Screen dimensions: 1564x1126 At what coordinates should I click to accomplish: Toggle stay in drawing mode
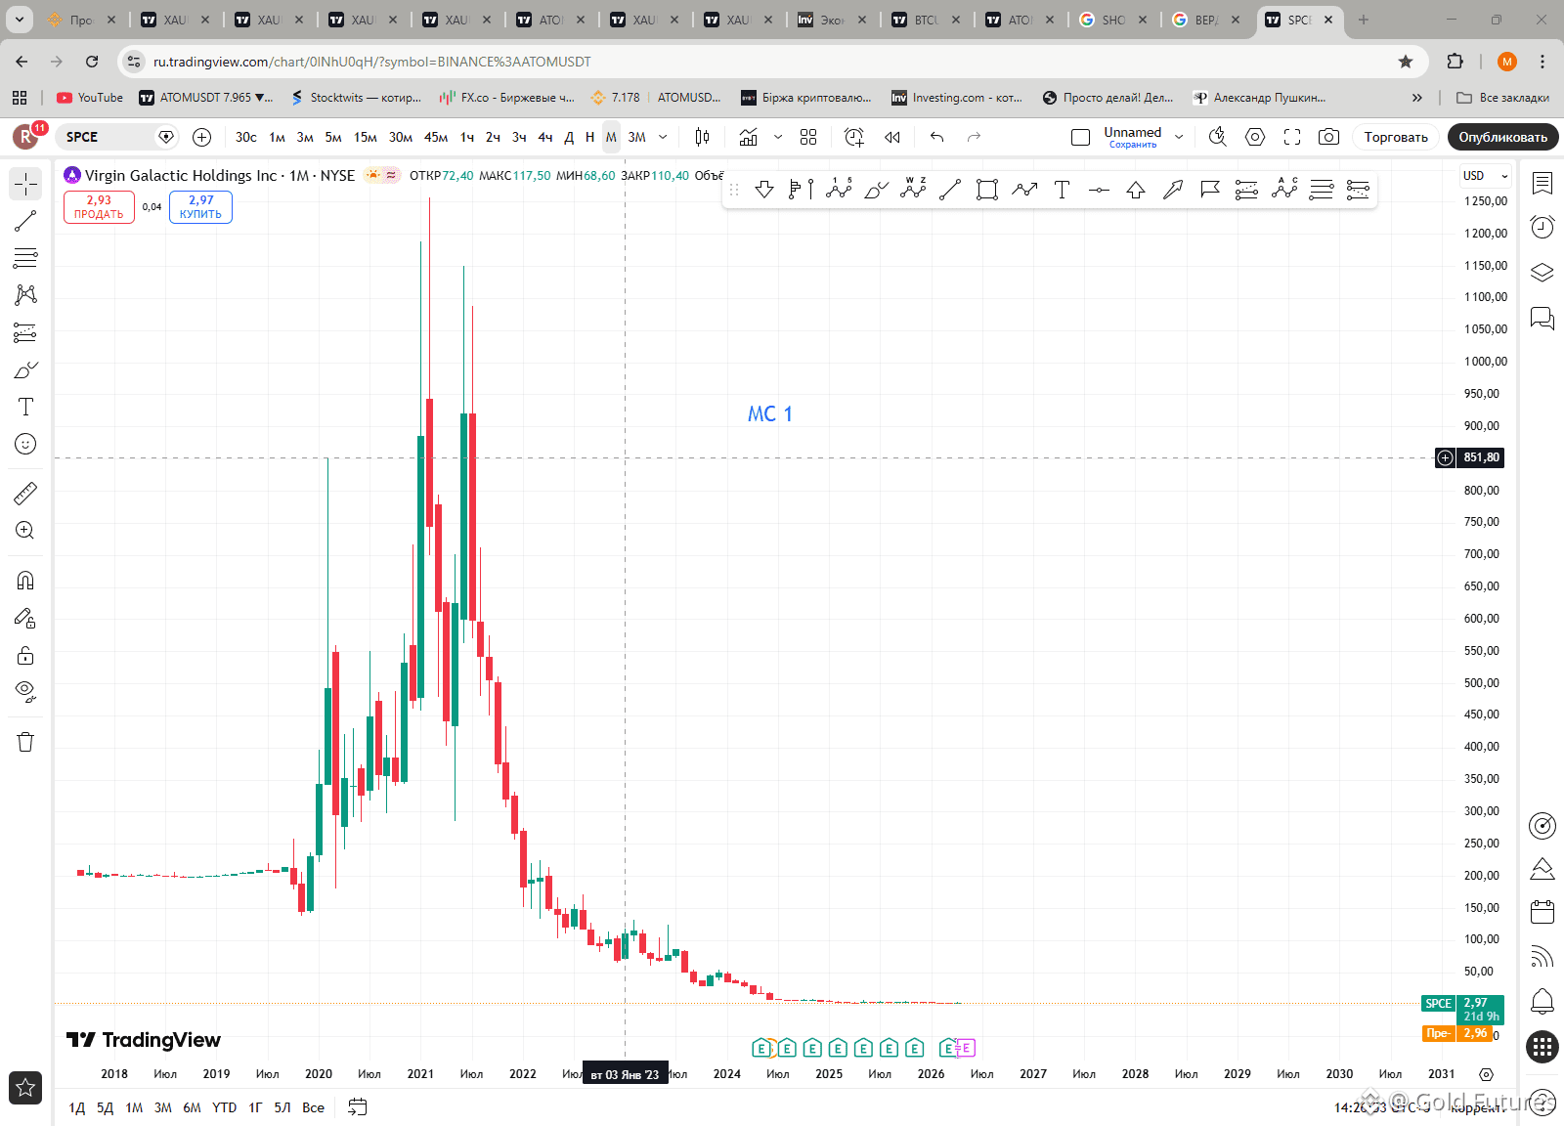tap(25, 618)
